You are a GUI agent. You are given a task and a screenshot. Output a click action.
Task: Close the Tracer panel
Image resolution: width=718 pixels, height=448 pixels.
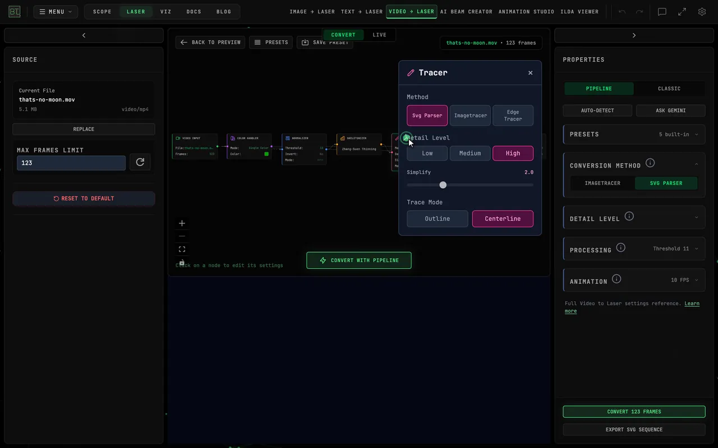coord(531,73)
